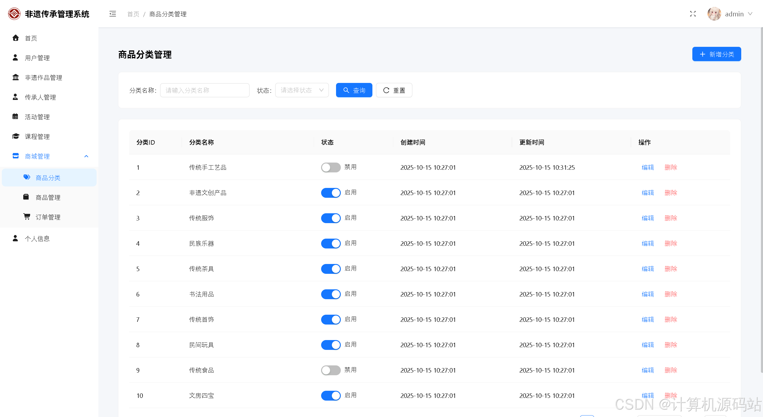This screenshot has width=763, height=417.
Task: Click the admin avatar image
Action: tap(714, 14)
